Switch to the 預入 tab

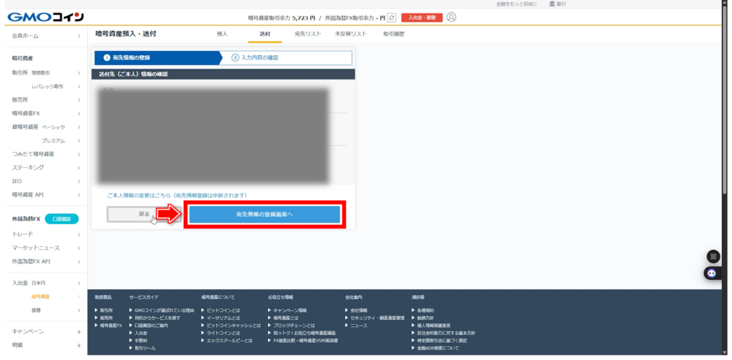pyautogui.click(x=222, y=34)
